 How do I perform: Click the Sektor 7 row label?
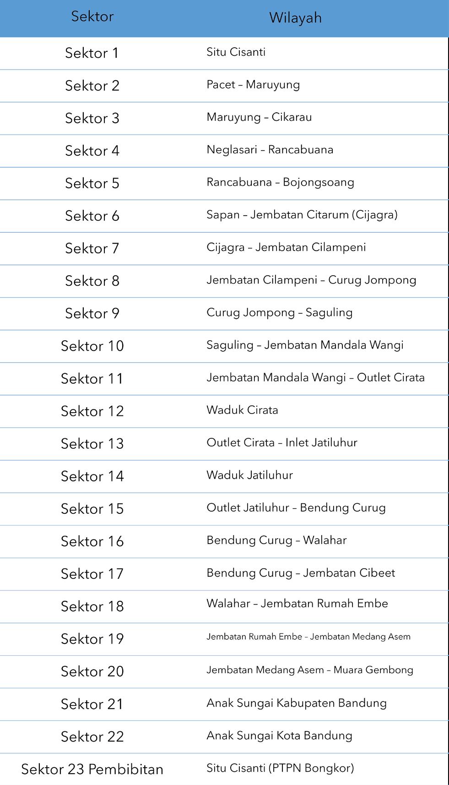click(92, 248)
